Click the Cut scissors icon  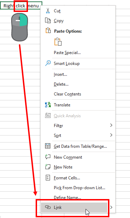(x=48, y=11)
